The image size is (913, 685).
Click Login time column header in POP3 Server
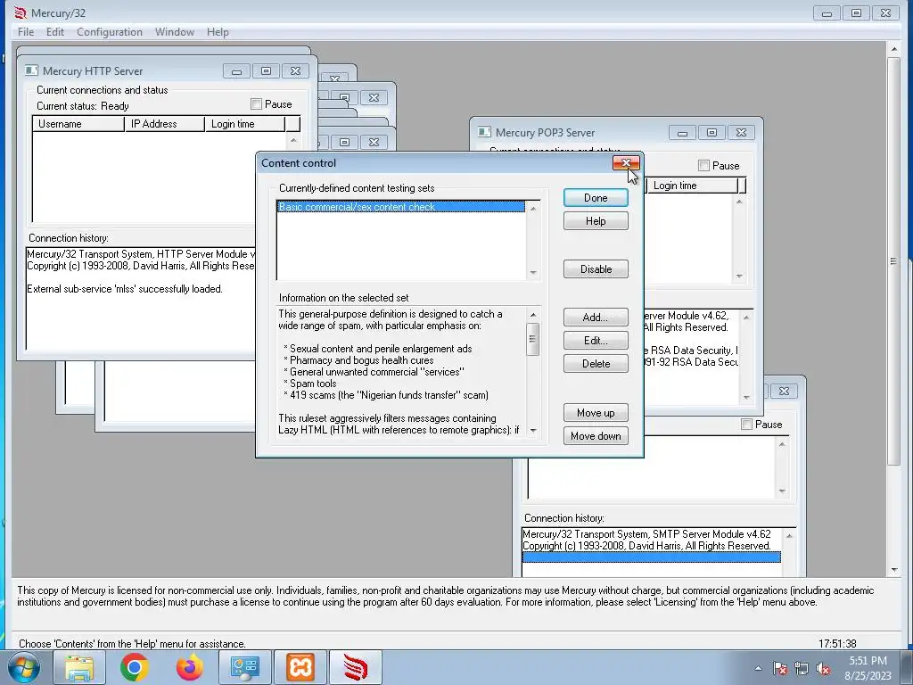click(x=692, y=186)
